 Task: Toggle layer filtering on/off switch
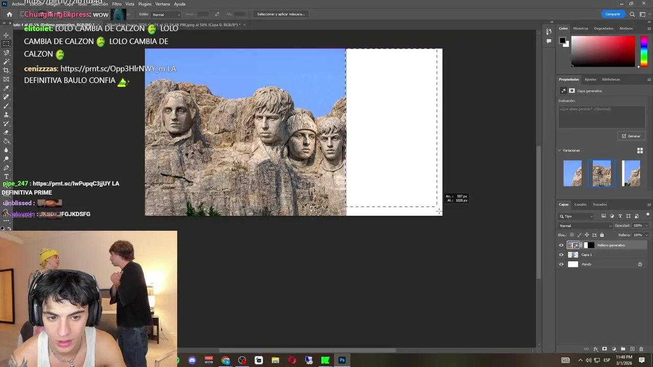(648, 215)
